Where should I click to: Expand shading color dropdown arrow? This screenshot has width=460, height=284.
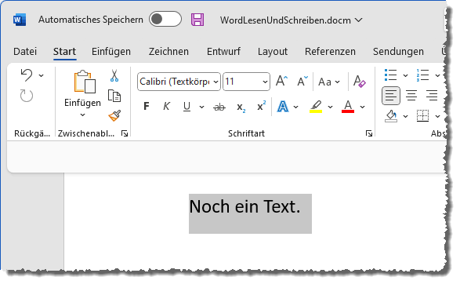[x=405, y=117]
